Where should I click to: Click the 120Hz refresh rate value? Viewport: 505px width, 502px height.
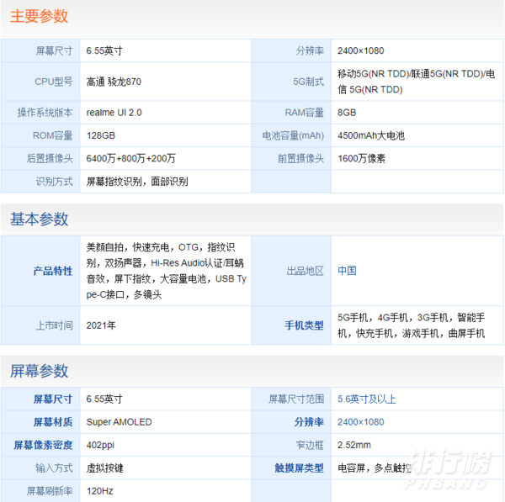point(99,491)
